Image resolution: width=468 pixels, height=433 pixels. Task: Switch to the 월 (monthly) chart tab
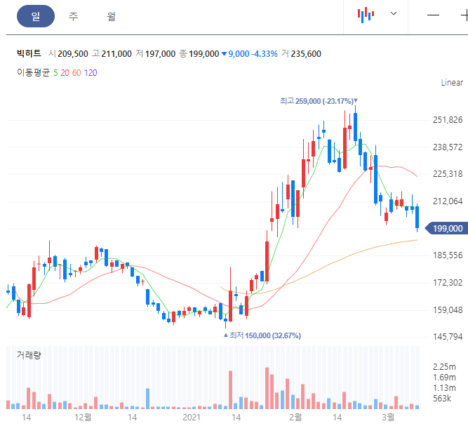pyautogui.click(x=111, y=16)
